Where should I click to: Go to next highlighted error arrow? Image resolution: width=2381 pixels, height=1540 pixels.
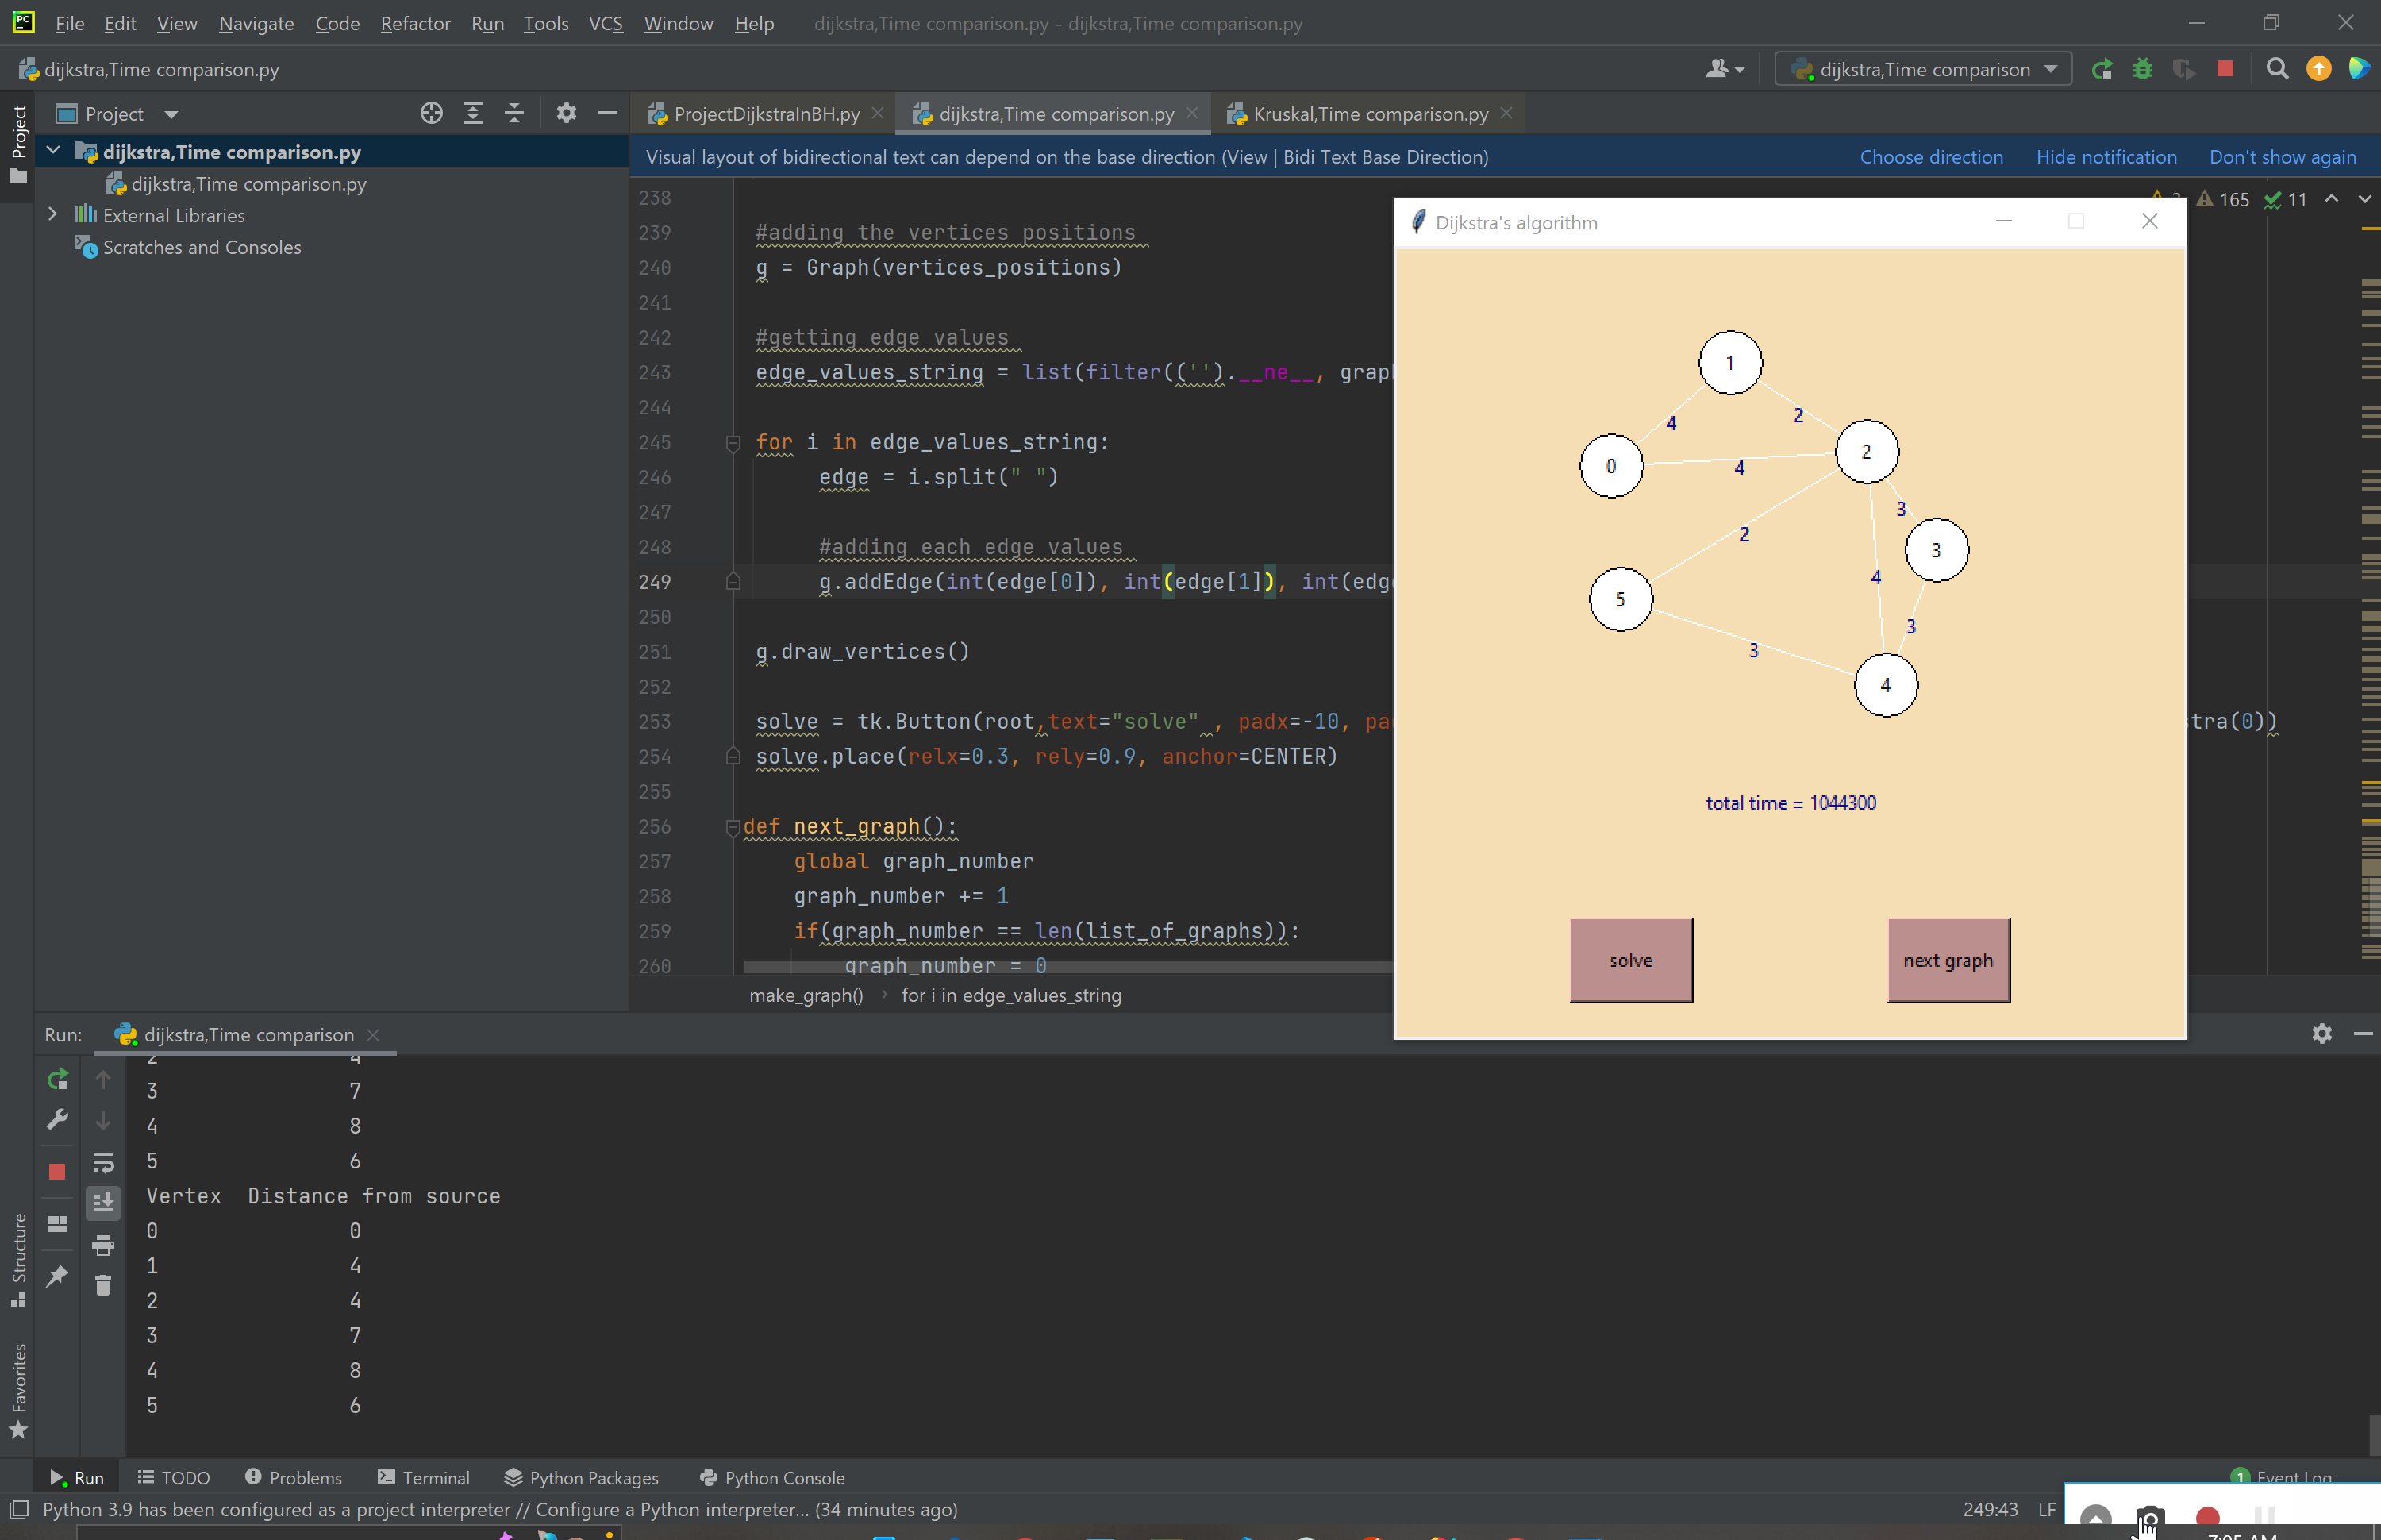coord(2364,199)
